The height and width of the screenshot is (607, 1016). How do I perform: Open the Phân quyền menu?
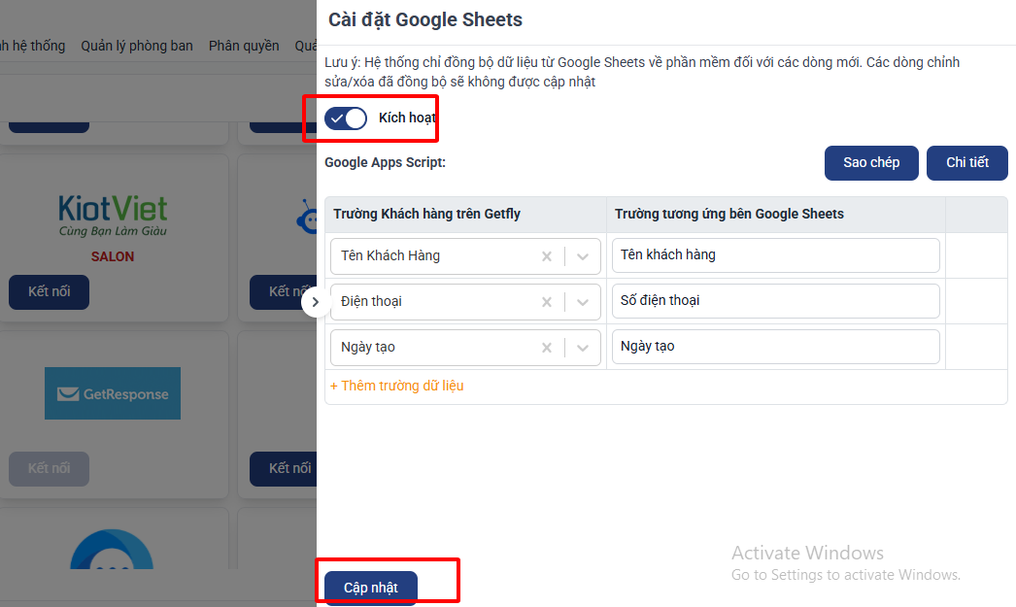tap(244, 46)
